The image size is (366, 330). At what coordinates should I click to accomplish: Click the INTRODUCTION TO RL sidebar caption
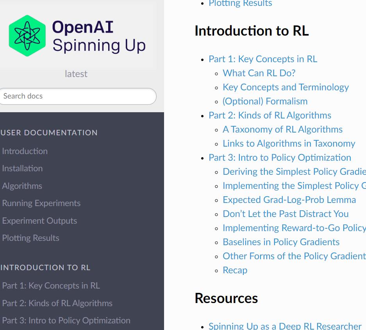pos(45,267)
